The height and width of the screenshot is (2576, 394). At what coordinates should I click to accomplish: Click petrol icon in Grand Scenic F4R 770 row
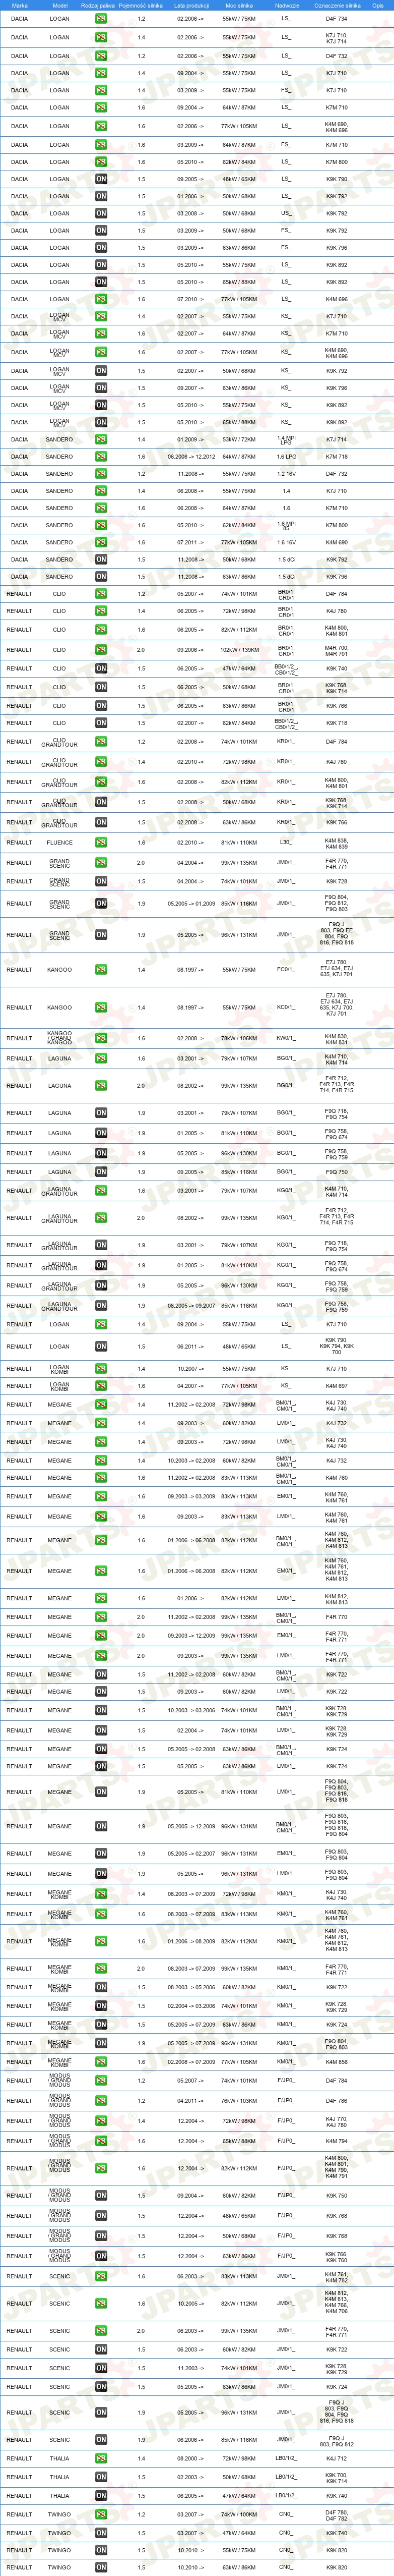(101, 862)
